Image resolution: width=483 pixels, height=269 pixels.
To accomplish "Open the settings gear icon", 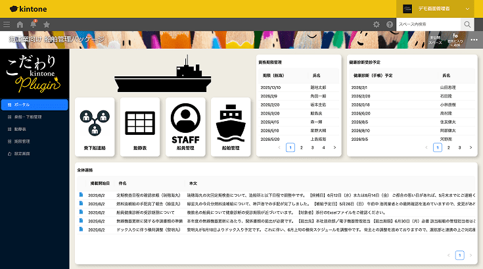I will [x=377, y=24].
